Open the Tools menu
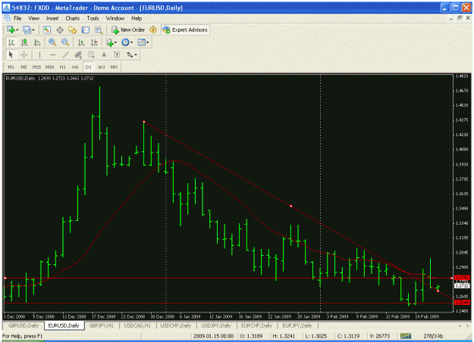 [93, 18]
